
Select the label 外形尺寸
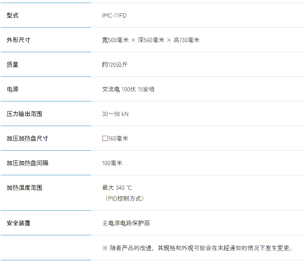pyautogui.click(x=19, y=40)
